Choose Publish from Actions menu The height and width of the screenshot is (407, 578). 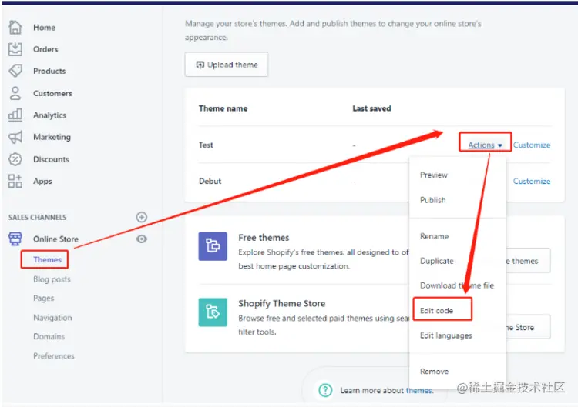click(433, 200)
